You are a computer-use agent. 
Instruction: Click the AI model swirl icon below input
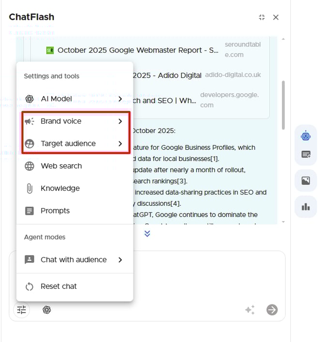point(47,310)
